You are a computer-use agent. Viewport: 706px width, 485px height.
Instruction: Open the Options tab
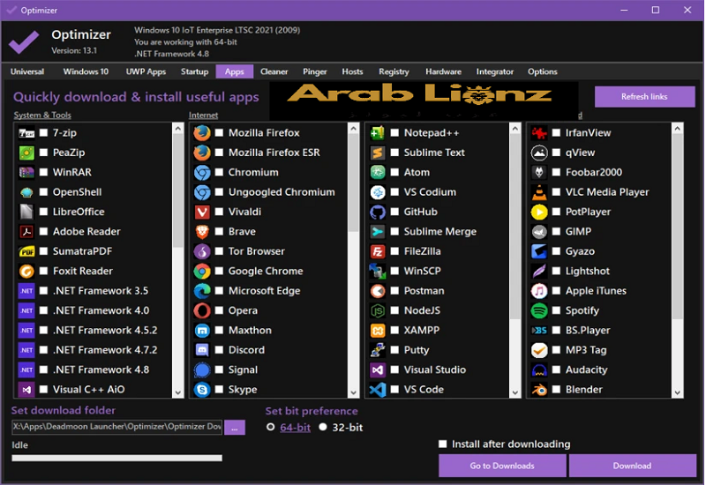click(543, 71)
